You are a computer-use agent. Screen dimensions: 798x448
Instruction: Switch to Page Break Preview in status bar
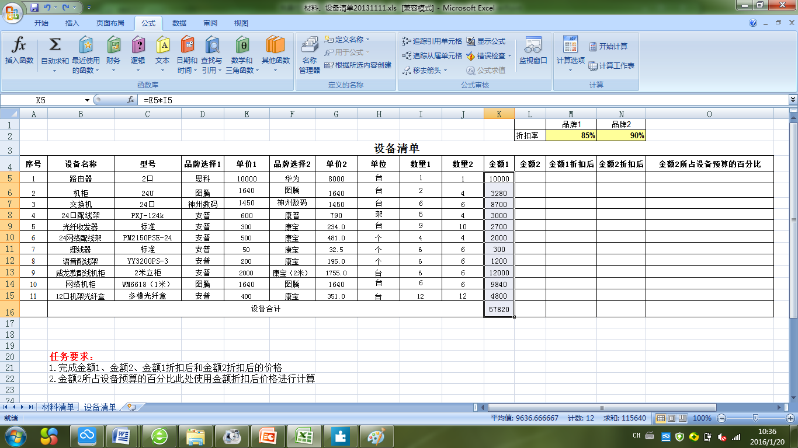click(681, 418)
